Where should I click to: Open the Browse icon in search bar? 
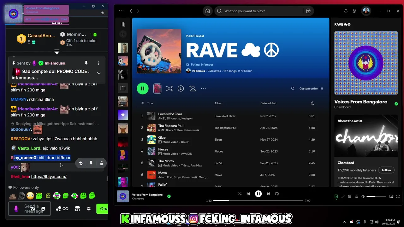pos(308,11)
